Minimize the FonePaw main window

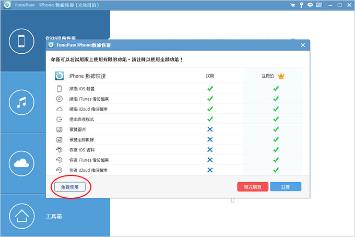point(330,5)
